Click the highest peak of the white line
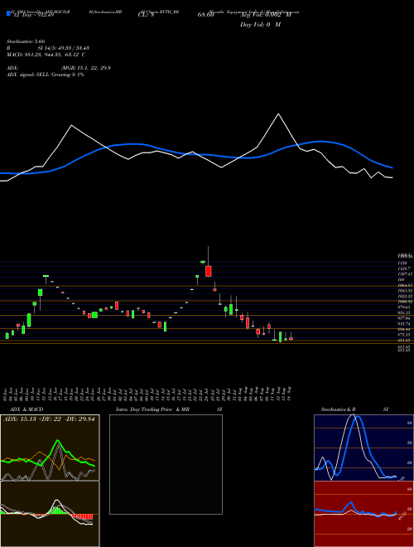The width and height of the screenshot is (414, 547). point(278,114)
